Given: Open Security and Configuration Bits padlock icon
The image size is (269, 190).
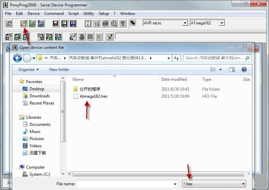Looking at the screenshot, I should (82, 37).
